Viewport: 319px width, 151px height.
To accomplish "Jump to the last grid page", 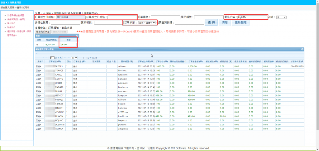I will (x=68, y=58).
